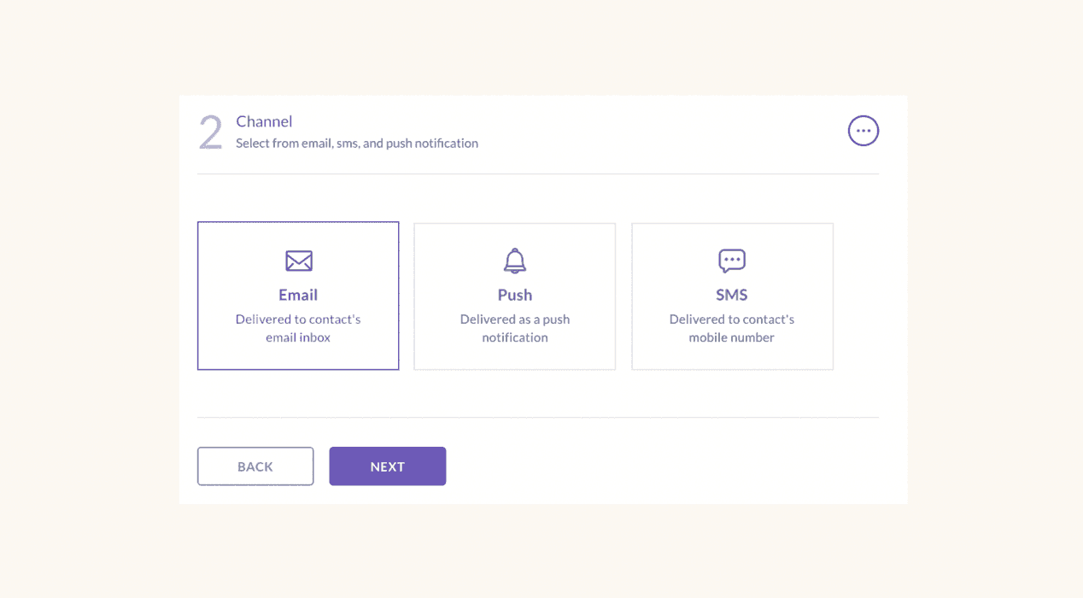The image size is (1083, 598).
Task: Click the bold SMS title label
Action: 732,295
